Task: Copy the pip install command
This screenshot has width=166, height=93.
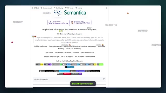Action: click(104, 79)
